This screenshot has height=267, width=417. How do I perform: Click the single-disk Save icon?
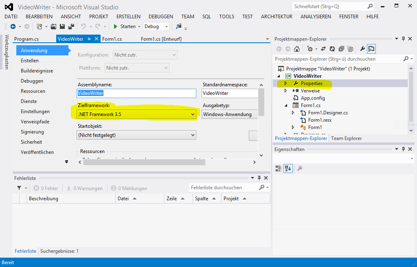coord(62,26)
